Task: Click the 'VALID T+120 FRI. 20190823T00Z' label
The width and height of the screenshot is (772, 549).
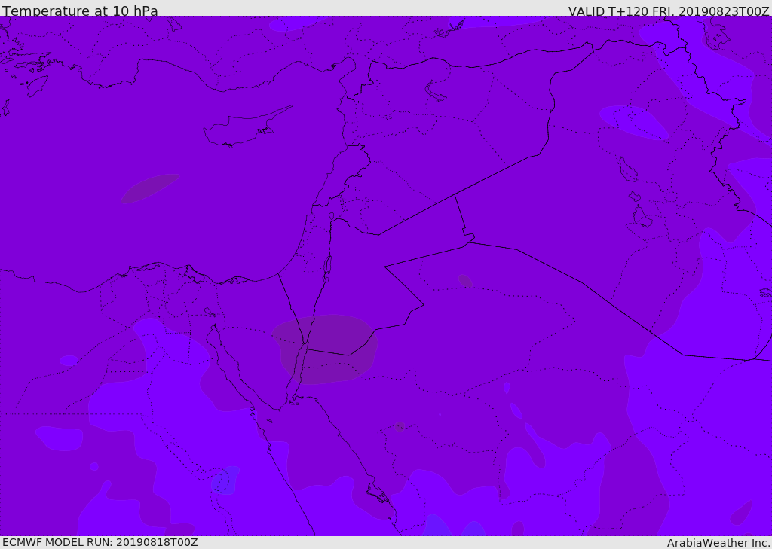Action: (x=669, y=11)
